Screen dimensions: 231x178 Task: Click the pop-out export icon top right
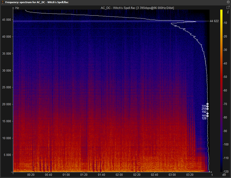(x=228, y=7)
